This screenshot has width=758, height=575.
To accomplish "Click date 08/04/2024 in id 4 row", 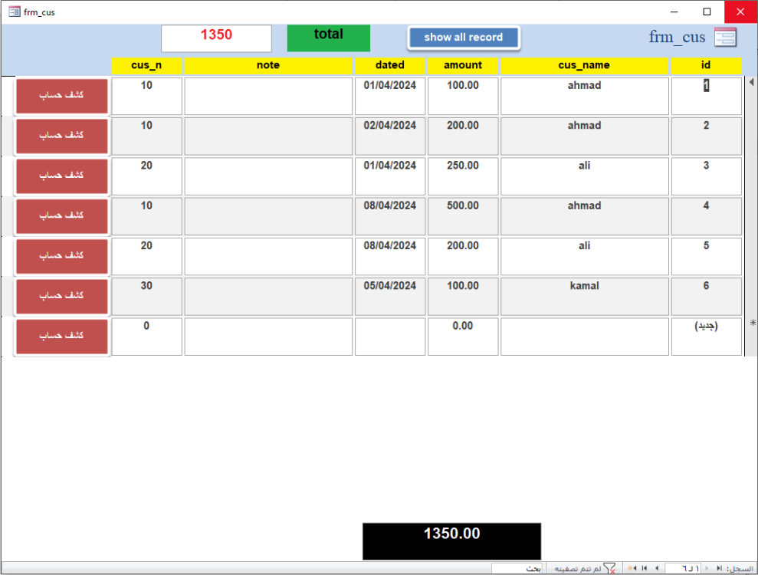I will (390, 216).
